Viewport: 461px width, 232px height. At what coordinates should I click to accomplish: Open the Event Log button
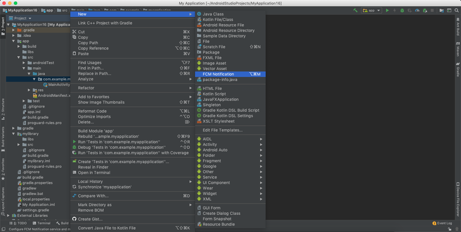(x=442, y=223)
